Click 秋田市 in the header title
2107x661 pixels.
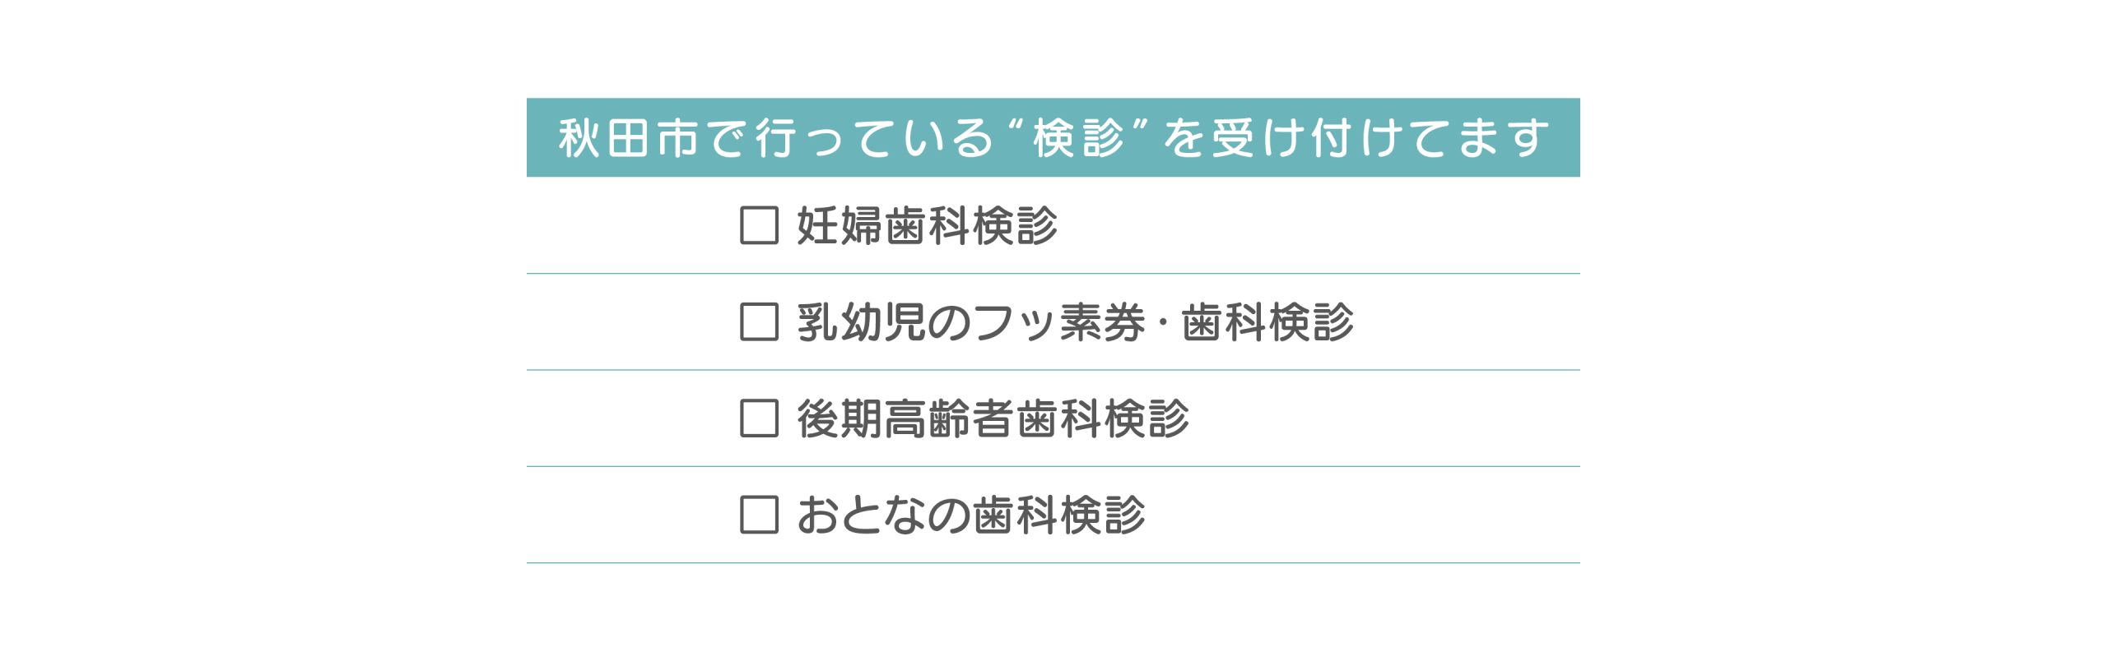pos(629,137)
